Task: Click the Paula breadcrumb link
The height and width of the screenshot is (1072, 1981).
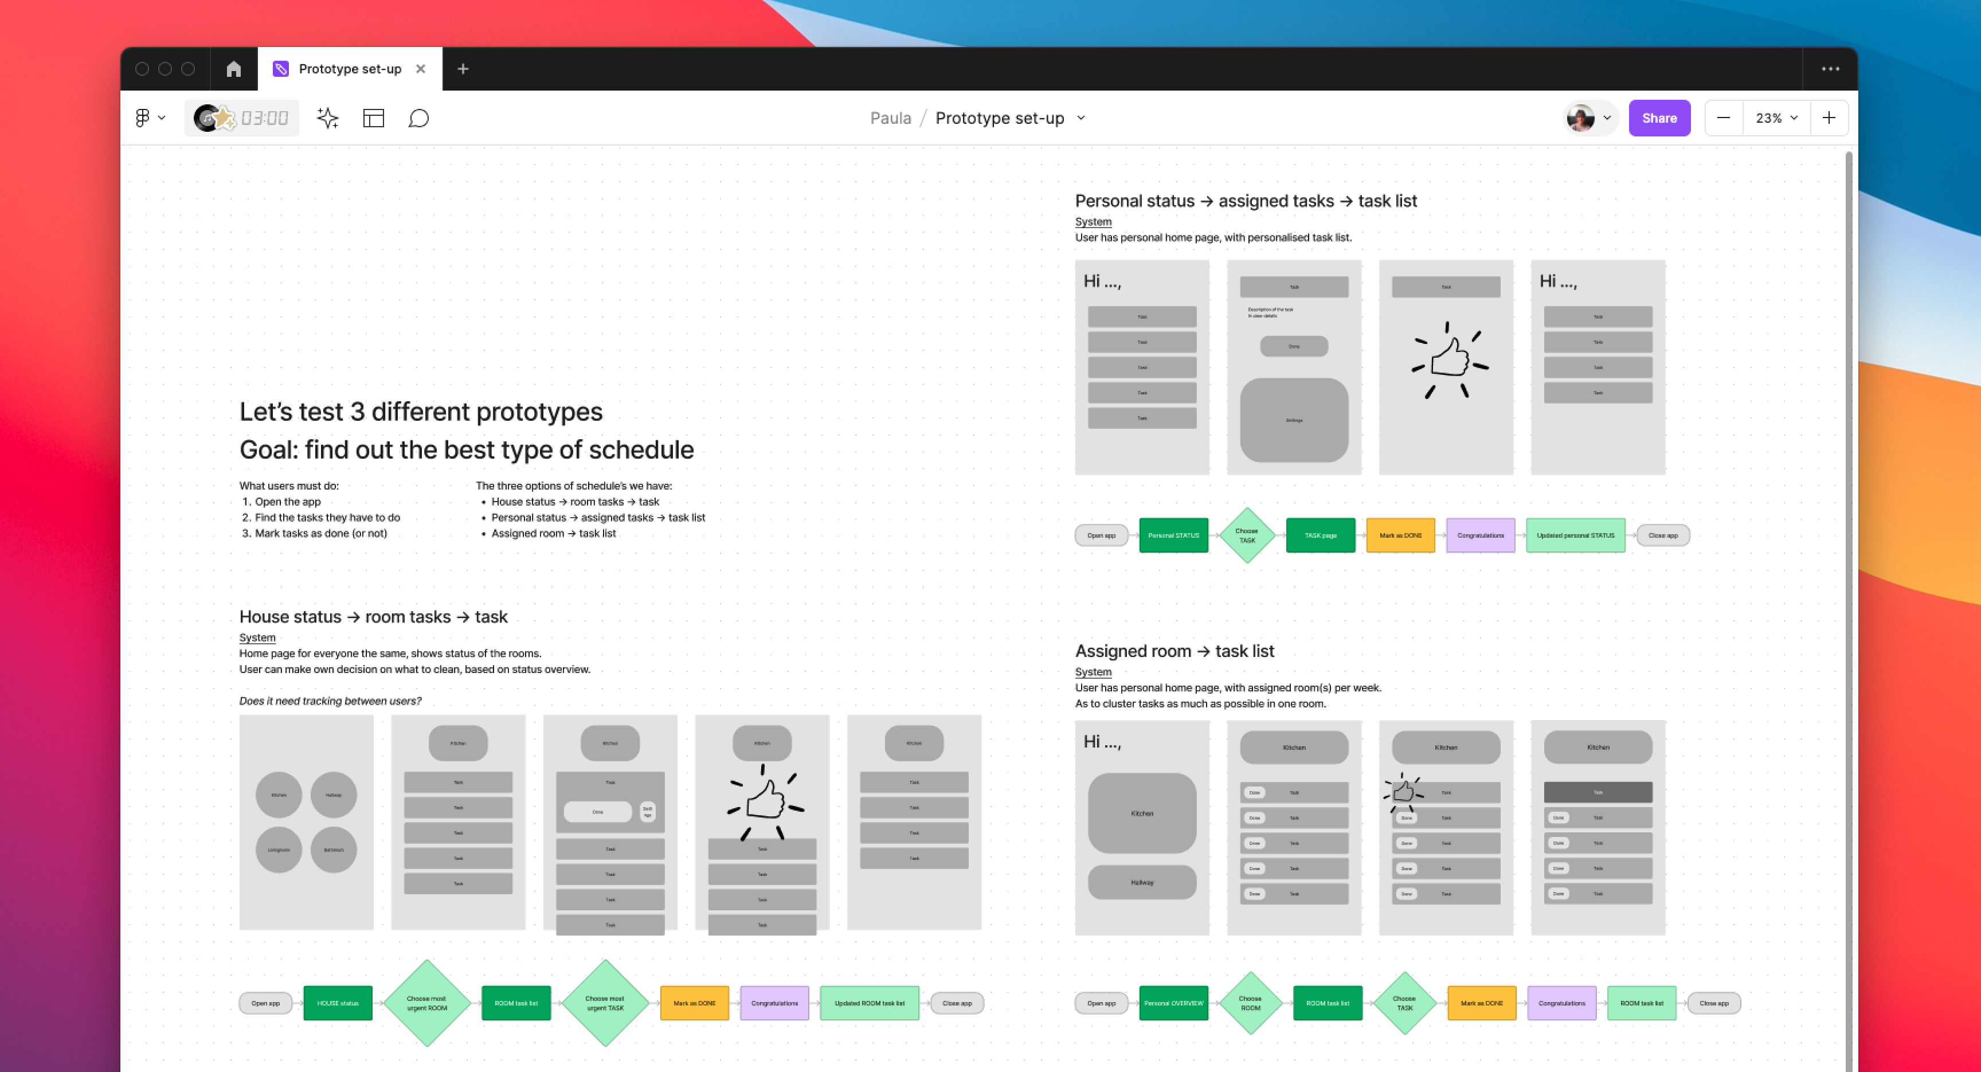Action: (890, 118)
